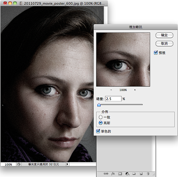
Task: Zoom out the noise preview with minus
Action: point(111,90)
